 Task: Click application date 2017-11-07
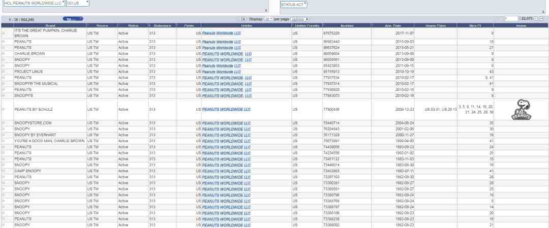[x=405, y=33]
